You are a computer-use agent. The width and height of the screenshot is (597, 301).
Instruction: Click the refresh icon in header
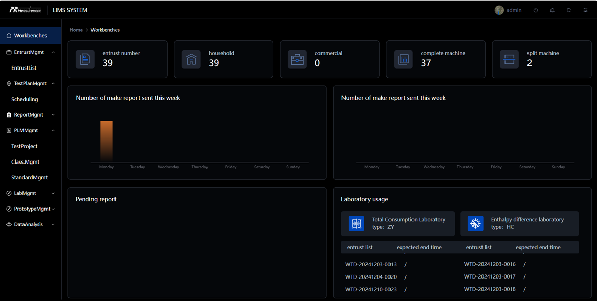[x=569, y=10]
